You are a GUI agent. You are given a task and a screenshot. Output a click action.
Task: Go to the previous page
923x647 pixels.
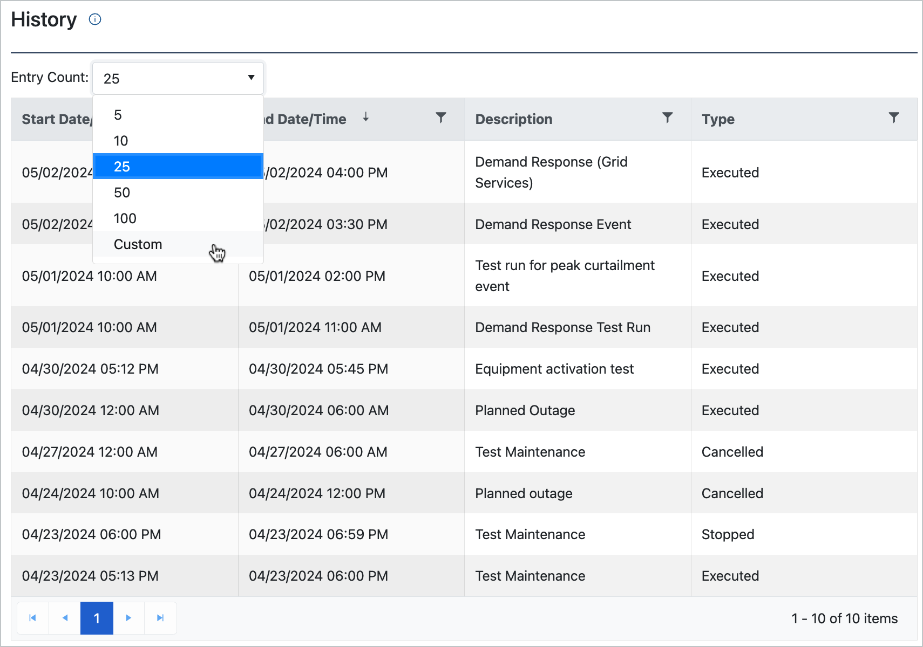pos(65,618)
